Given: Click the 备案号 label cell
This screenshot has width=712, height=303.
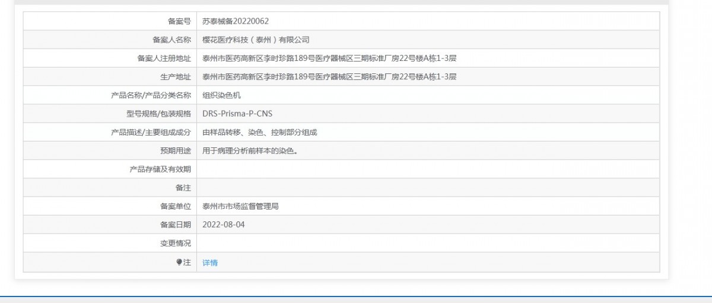Looking at the screenshot, I should coord(110,21).
